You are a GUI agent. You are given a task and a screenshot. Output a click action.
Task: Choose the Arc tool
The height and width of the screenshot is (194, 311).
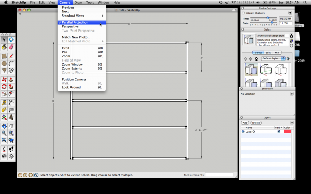coord(11,63)
